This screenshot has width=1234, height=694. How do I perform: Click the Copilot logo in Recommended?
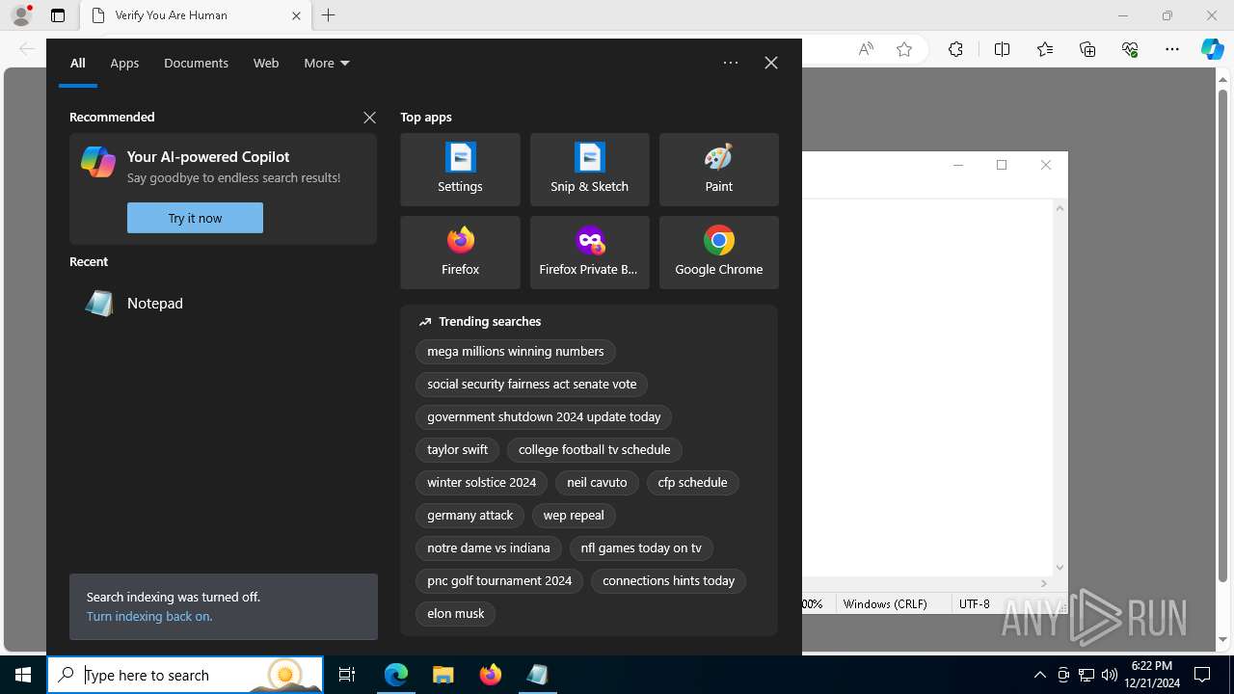coord(98,162)
